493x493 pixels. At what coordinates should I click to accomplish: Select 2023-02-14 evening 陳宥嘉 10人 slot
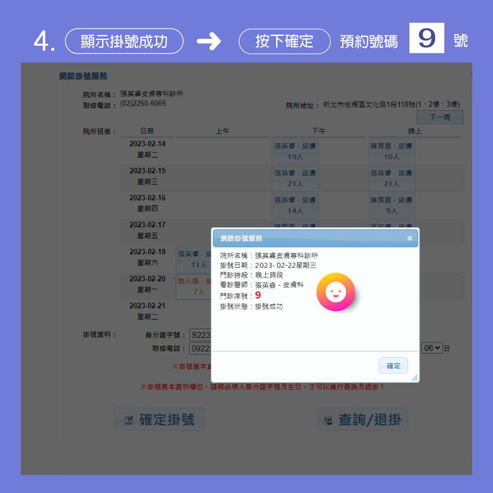click(392, 151)
